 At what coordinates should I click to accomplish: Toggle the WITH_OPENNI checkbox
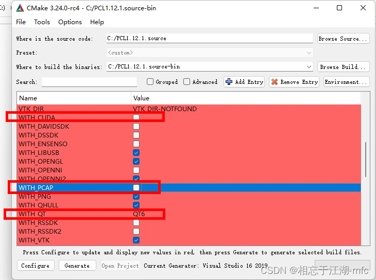pyautogui.click(x=136, y=170)
